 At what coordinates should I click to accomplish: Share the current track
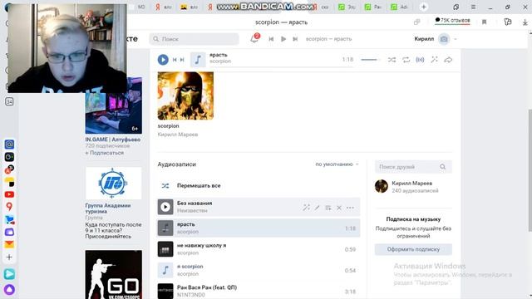tap(448, 60)
